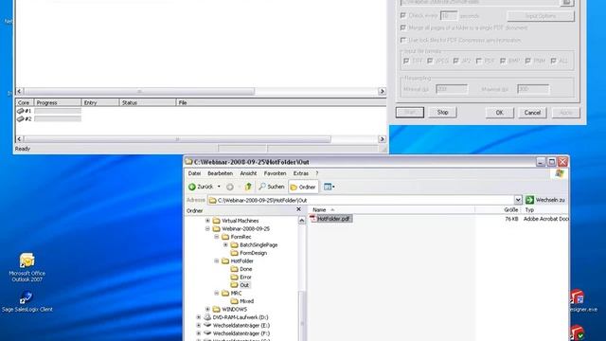Click the Start button in the dialog
The image size is (606, 341).
pos(410,113)
